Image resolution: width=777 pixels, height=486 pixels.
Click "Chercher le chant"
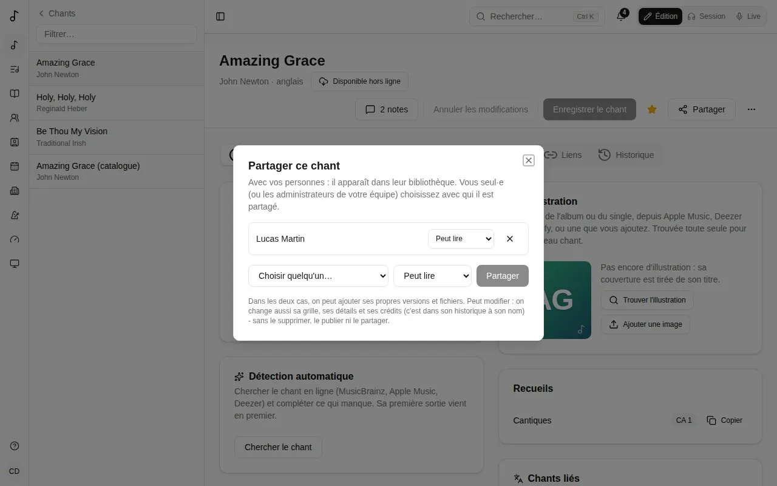[x=278, y=447]
